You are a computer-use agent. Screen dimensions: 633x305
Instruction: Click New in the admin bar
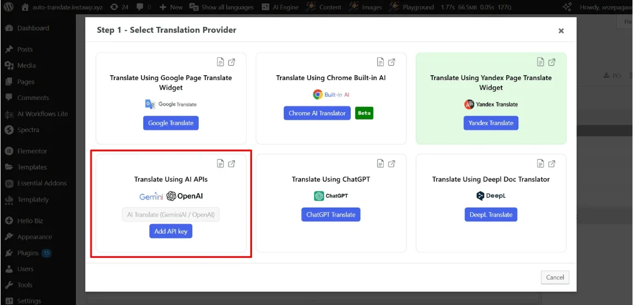(x=171, y=7)
